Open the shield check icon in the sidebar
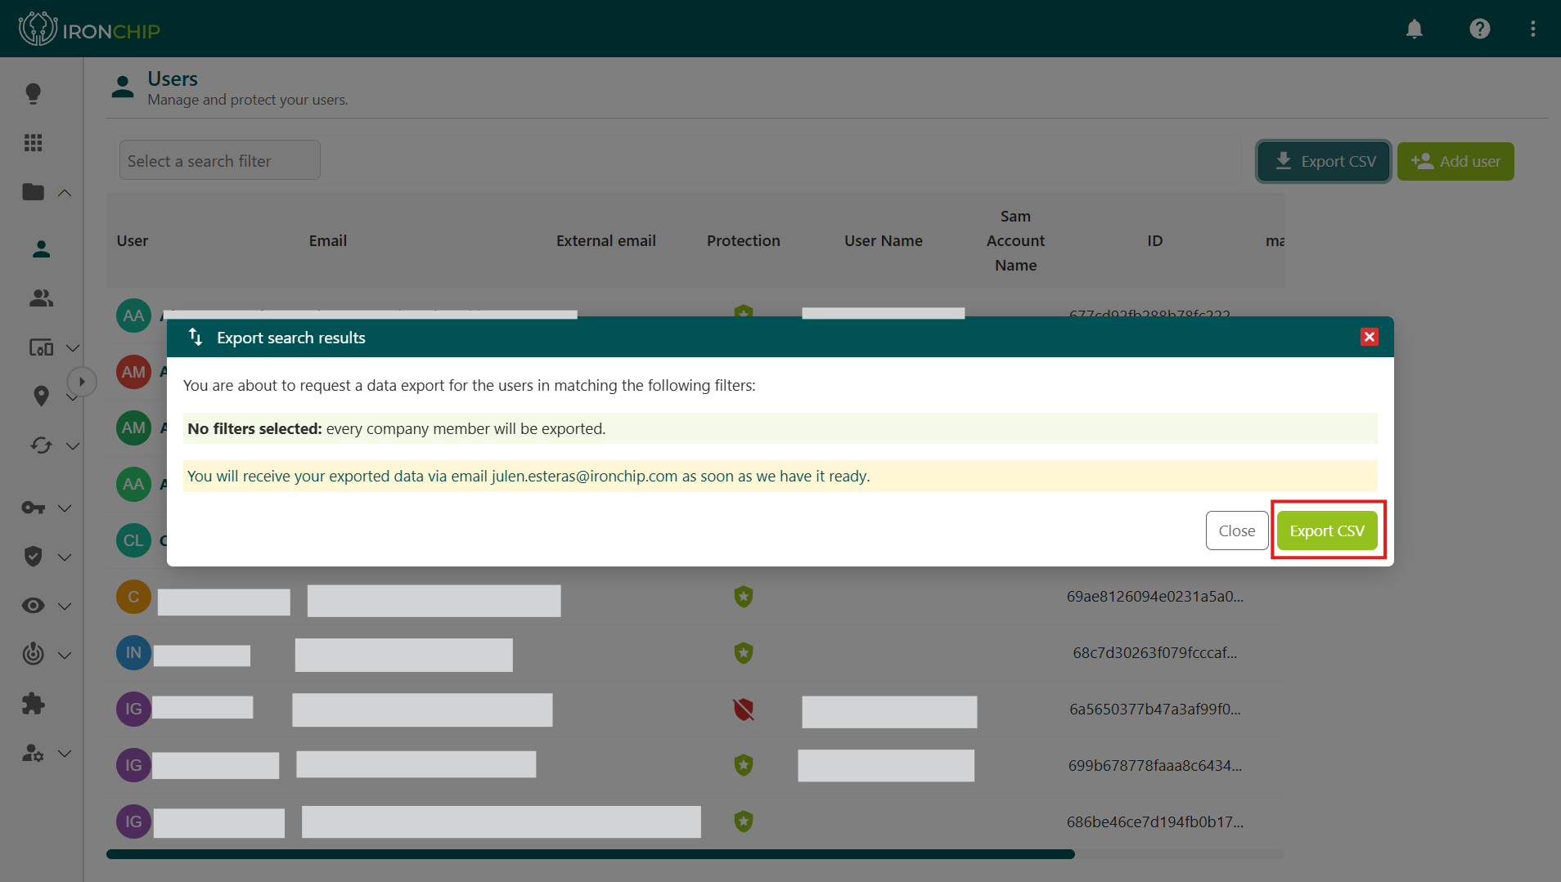 pyautogui.click(x=33, y=557)
